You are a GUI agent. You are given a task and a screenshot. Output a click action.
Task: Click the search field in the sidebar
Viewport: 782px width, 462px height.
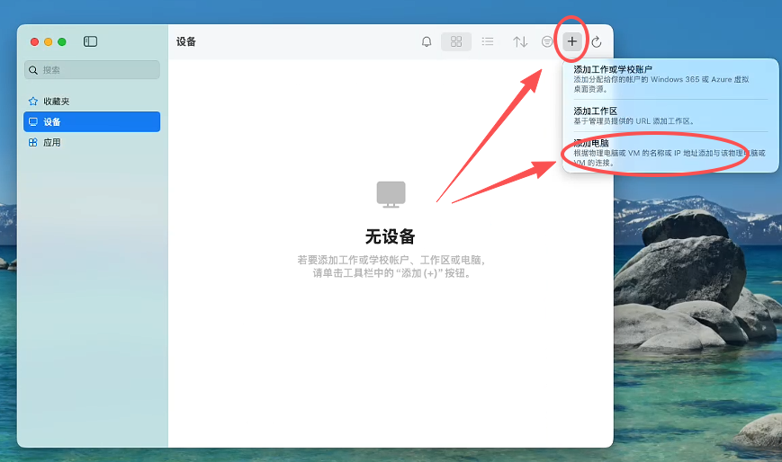tap(97, 69)
